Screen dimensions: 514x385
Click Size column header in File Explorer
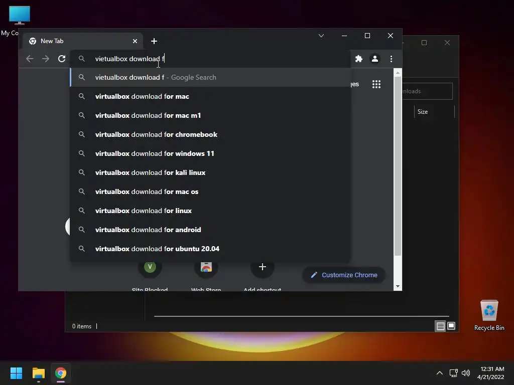(x=423, y=112)
